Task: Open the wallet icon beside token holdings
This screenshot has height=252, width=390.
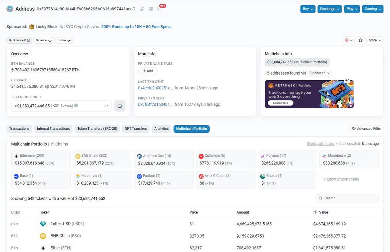Action: tap(120, 106)
